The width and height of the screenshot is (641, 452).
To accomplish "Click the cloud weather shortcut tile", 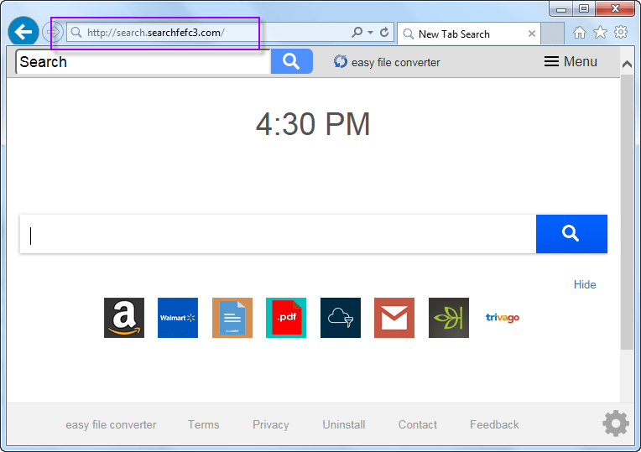I will pos(341,318).
